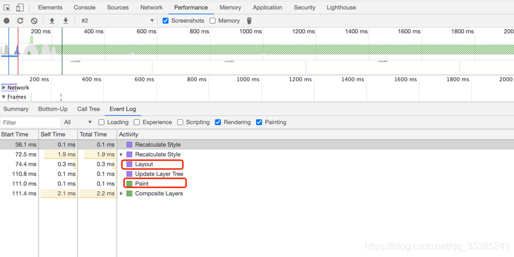
Task: Click the collect garbage trash icon
Action: coord(249,21)
